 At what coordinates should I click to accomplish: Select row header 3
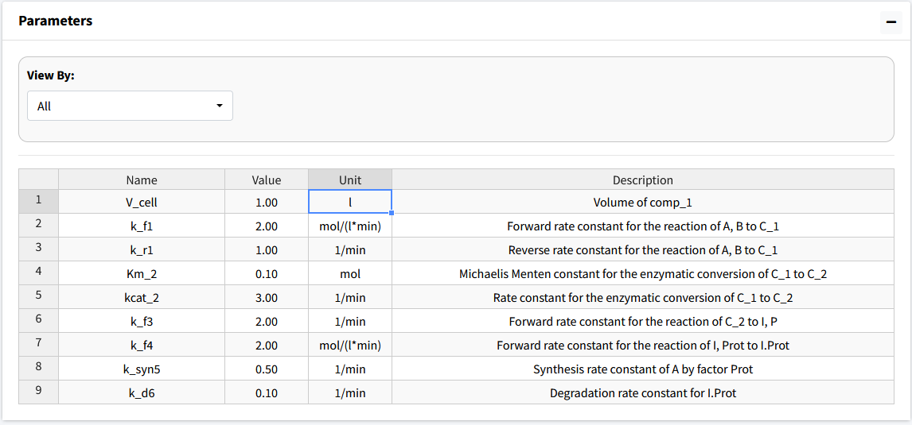coord(38,249)
